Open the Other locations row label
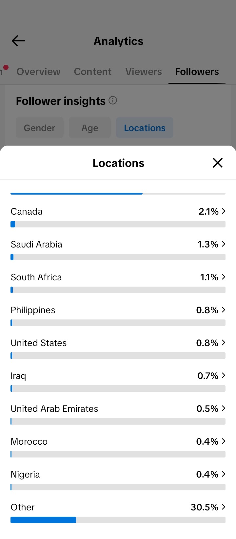 tap(23, 507)
